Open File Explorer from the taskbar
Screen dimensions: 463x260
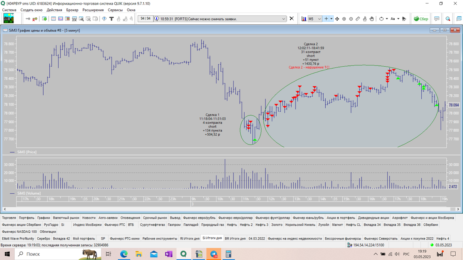click(139, 254)
